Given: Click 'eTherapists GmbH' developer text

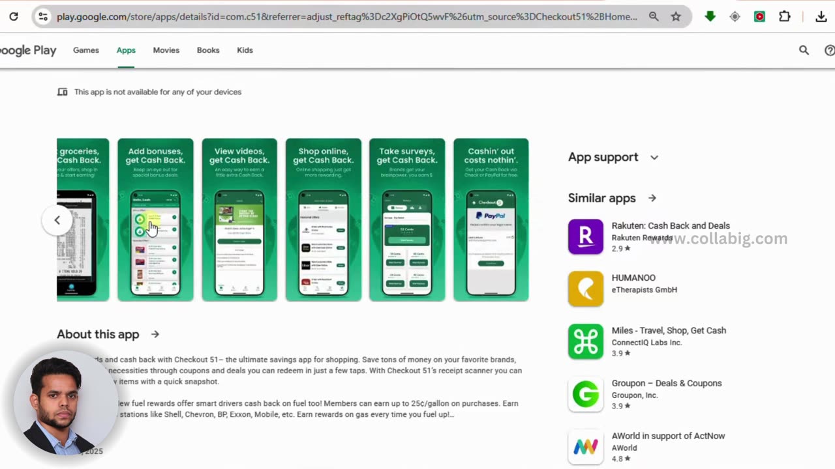Looking at the screenshot, I should pos(645,290).
